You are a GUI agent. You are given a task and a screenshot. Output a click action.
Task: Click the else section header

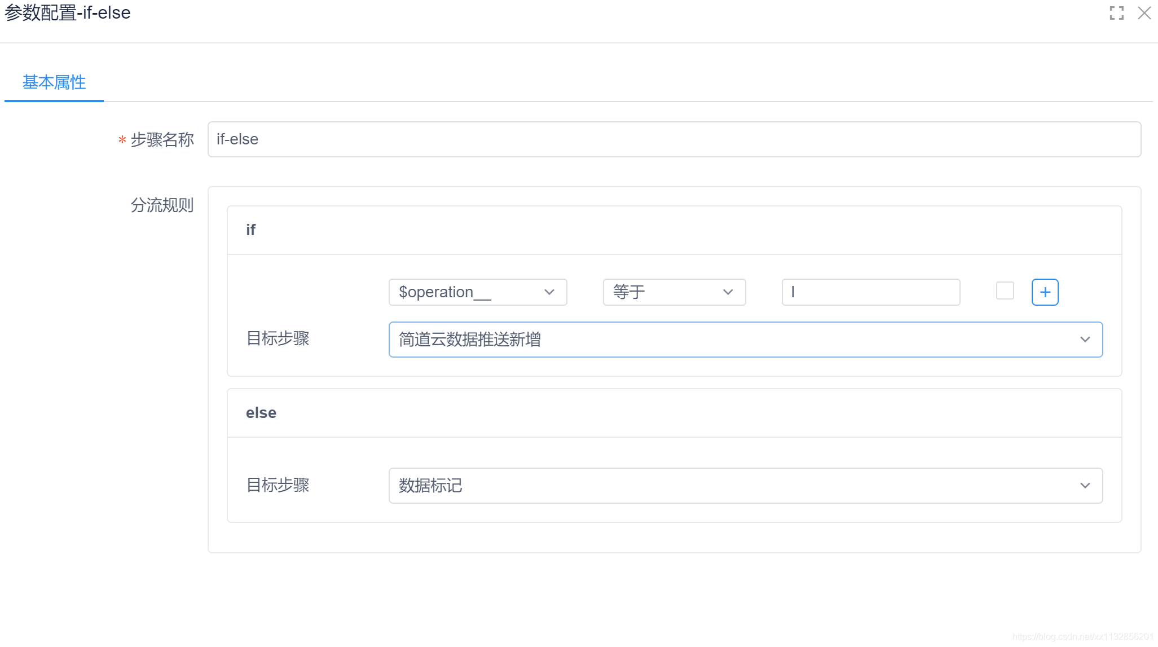[261, 413]
